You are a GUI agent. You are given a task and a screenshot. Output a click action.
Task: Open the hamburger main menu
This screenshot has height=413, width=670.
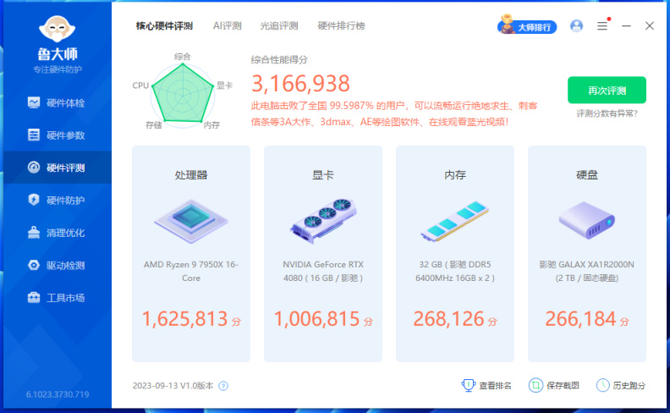602,26
